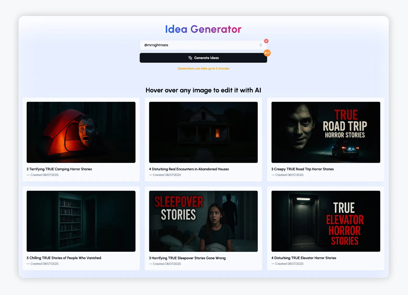The width and height of the screenshot is (408, 295).
Task: Open the dark bookshelf vanished people thumbnail
Action: pos(81,221)
